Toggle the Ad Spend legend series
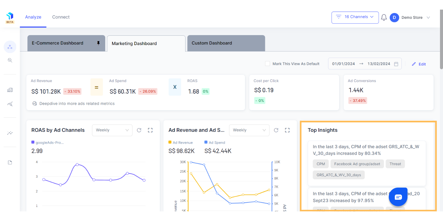Image resolution: width=443 pixels, height=221 pixels. coord(215,143)
